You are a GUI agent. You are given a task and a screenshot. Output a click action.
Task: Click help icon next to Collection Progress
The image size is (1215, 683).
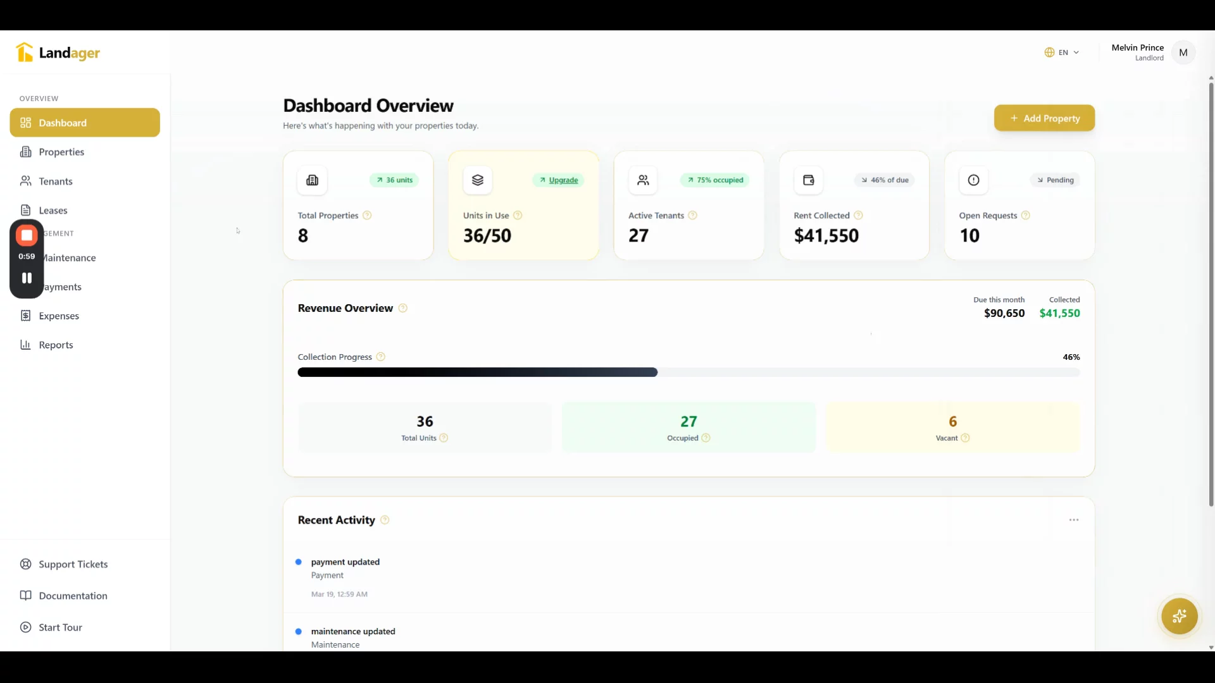381,357
